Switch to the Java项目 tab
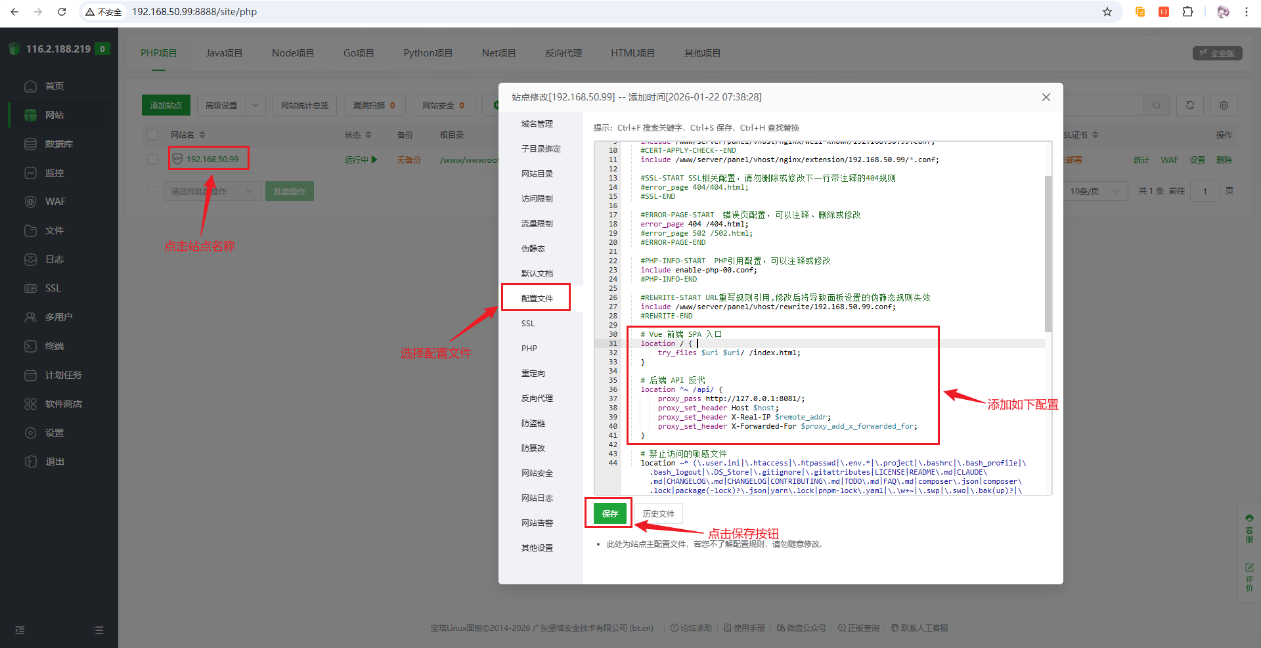Viewport: 1261px width, 648px height. 224,53
